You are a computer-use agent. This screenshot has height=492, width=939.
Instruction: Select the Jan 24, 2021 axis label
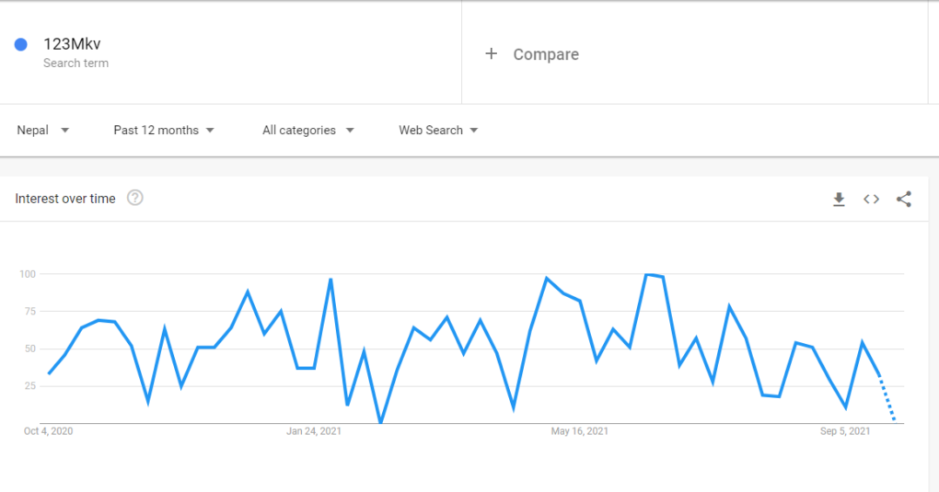point(314,431)
